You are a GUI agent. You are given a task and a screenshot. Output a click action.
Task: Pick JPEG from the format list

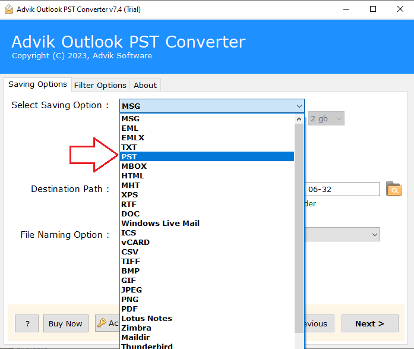coord(207,290)
